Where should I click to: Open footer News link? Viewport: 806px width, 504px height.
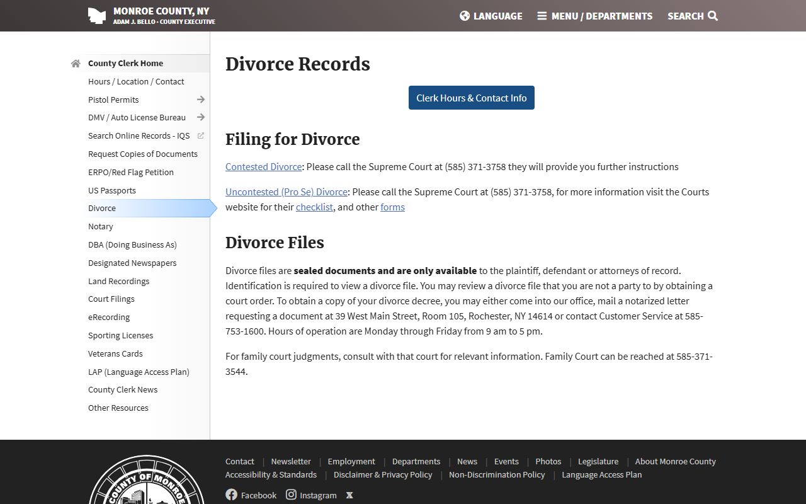coord(467,461)
